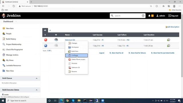Image resolution: width=183 pixels, height=103 pixels.
Task: Open last failure build #6 link
Action: pos(128,46)
